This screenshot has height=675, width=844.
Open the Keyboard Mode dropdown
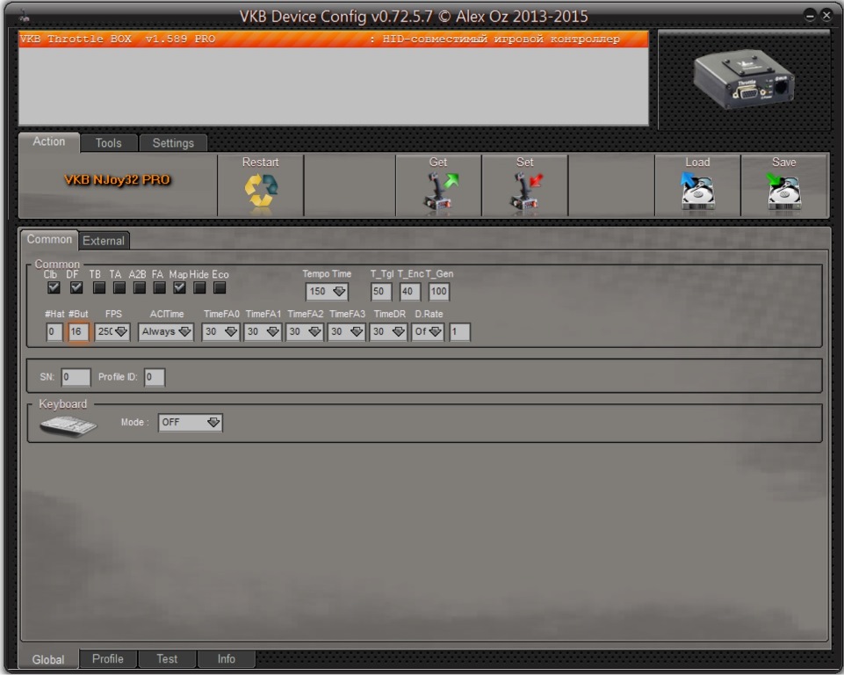191,423
